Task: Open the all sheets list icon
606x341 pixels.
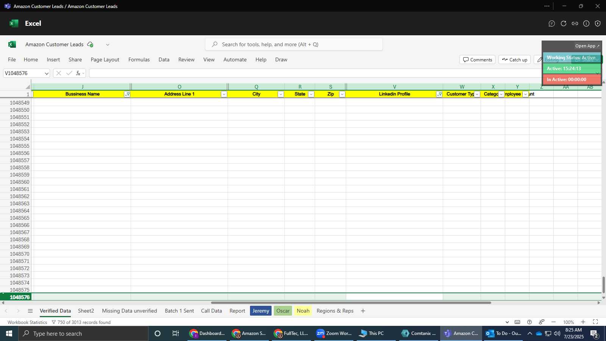Action: pyautogui.click(x=30, y=311)
